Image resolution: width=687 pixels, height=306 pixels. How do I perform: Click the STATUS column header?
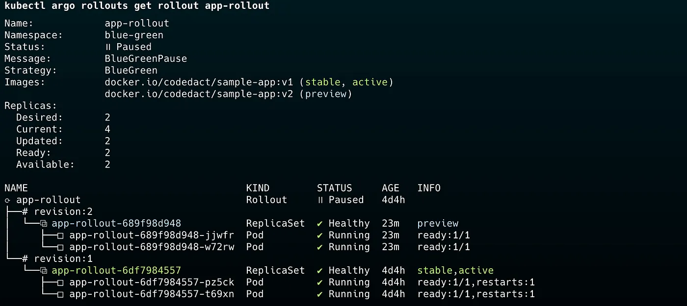coord(334,188)
